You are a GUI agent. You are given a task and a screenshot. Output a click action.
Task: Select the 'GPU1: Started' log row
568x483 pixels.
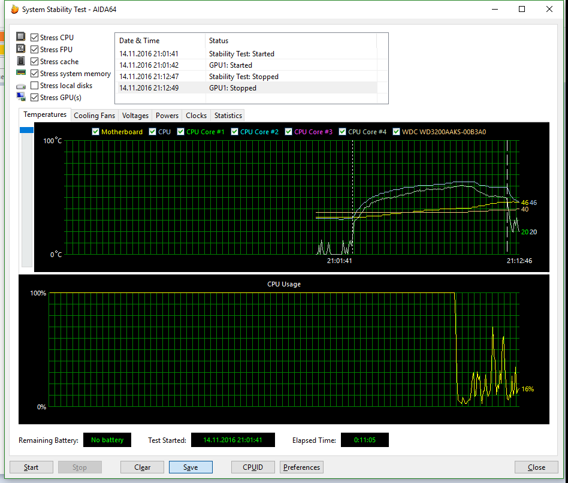pos(246,65)
